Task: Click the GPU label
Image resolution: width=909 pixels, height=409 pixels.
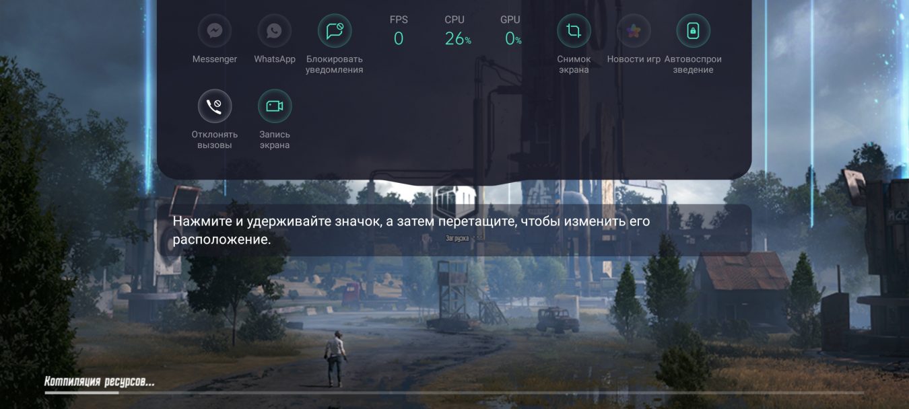Action: click(x=510, y=20)
